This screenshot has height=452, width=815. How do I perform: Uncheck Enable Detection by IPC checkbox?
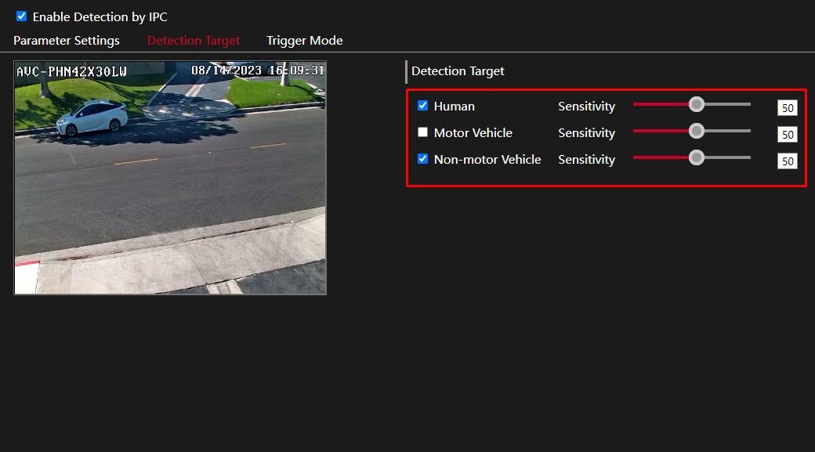coord(21,16)
